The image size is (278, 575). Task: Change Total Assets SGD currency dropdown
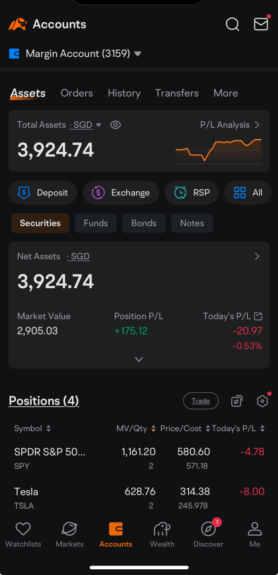pos(85,125)
